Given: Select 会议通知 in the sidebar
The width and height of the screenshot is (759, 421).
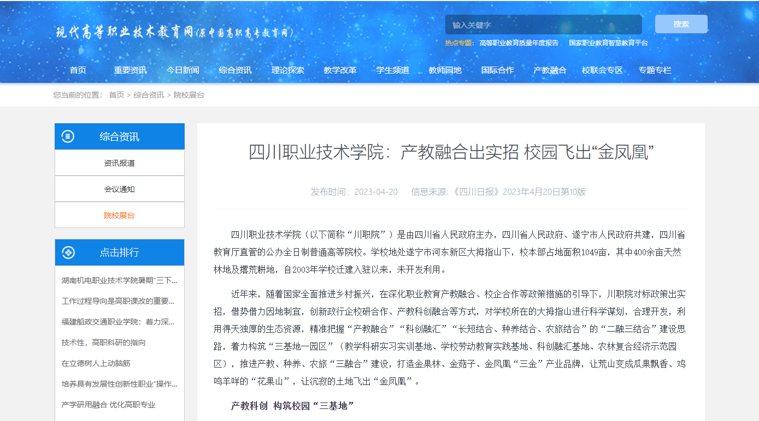Looking at the screenshot, I should point(119,189).
